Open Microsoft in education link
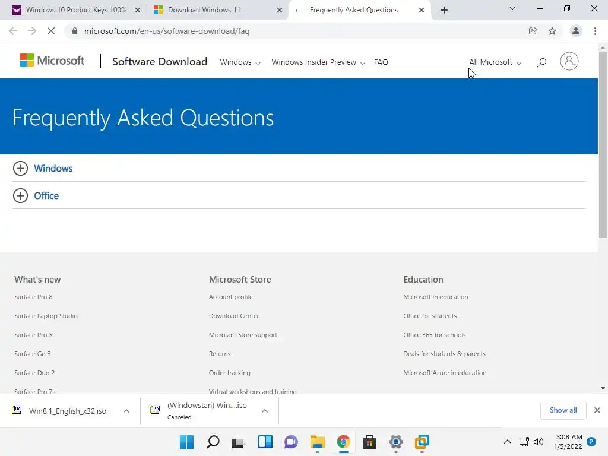Screen dimensions: 608x456 [x=435, y=297]
